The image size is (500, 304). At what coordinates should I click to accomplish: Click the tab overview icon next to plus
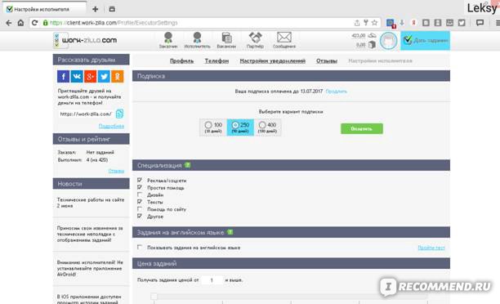(x=112, y=9)
